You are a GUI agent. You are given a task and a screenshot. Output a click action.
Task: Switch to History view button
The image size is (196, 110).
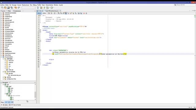[x=44, y=13]
